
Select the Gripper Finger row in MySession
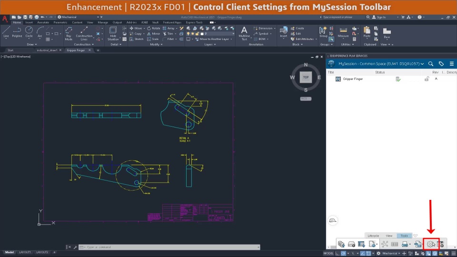point(391,79)
